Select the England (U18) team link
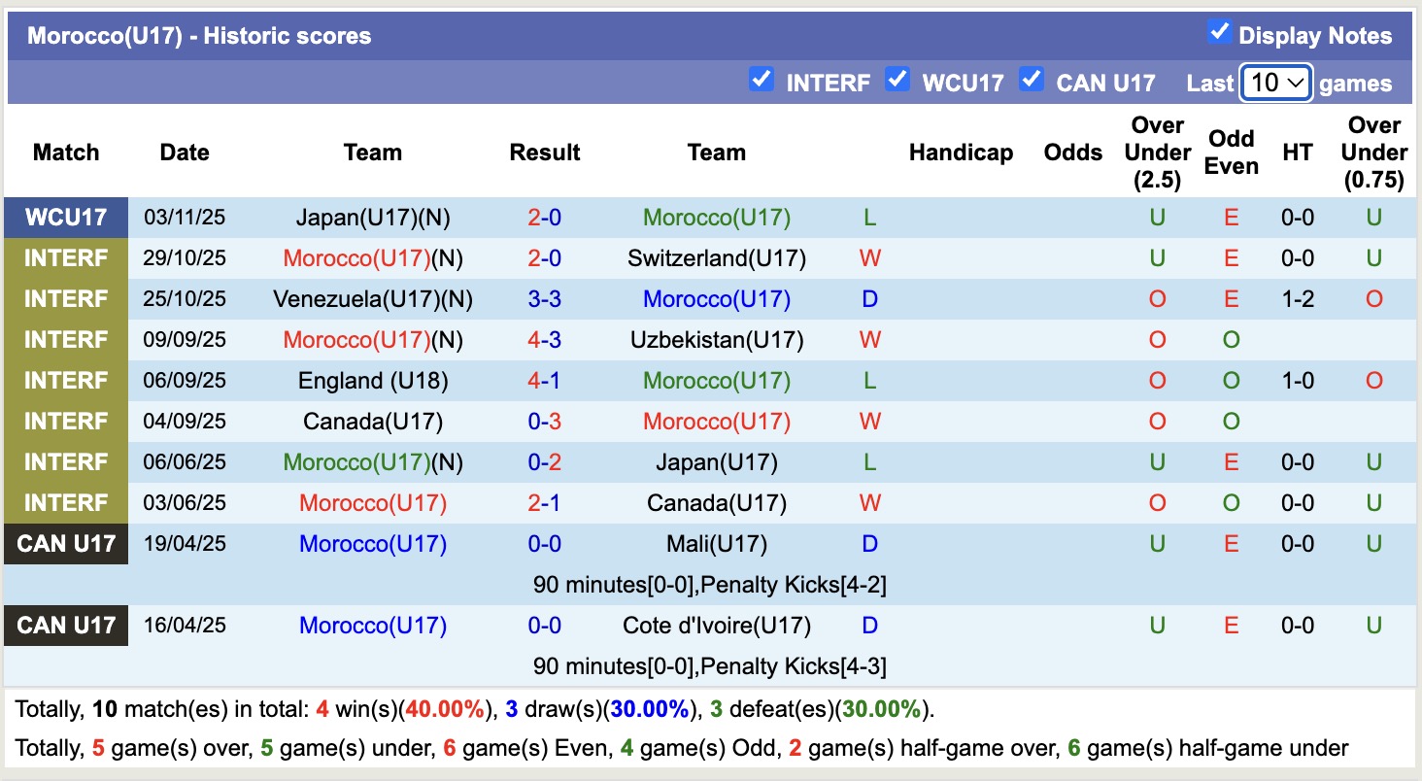The width and height of the screenshot is (1422, 781). coord(372,381)
